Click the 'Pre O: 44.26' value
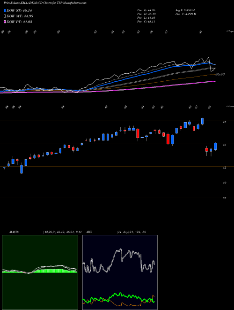The width and height of the screenshot is (234, 310). [146, 10]
